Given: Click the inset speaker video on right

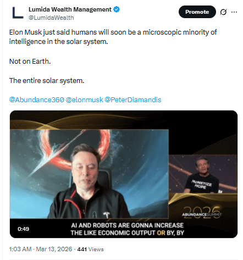Looking at the screenshot, I should click(203, 174).
